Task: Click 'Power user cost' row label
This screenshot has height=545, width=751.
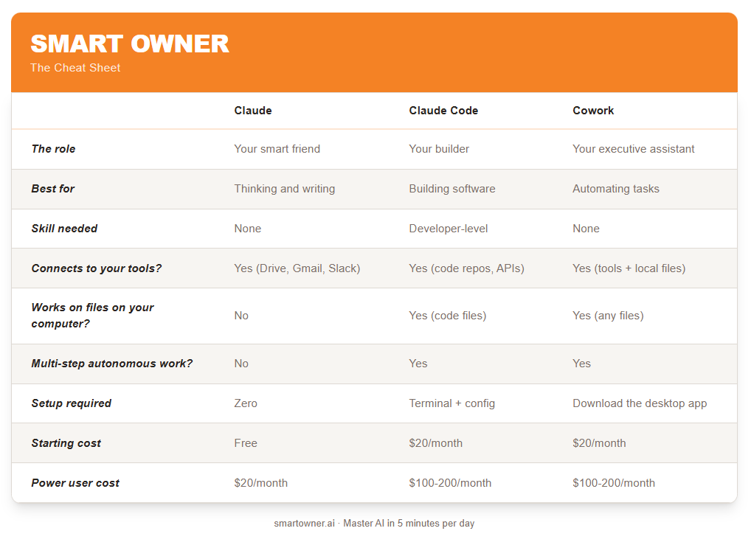Action: pyautogui.click(x=75, y=483)
